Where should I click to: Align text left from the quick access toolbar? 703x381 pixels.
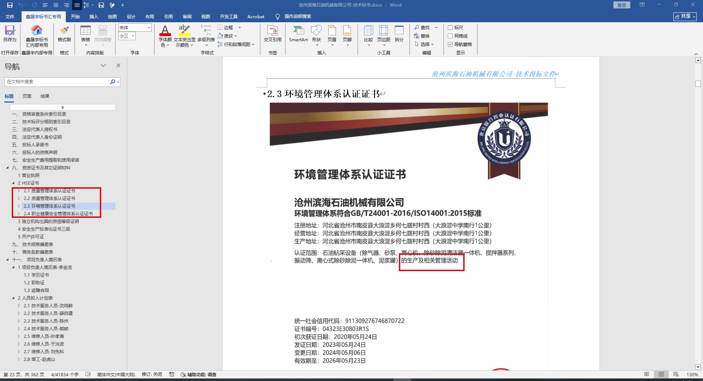pyautogui.click(x=45, y=5)
